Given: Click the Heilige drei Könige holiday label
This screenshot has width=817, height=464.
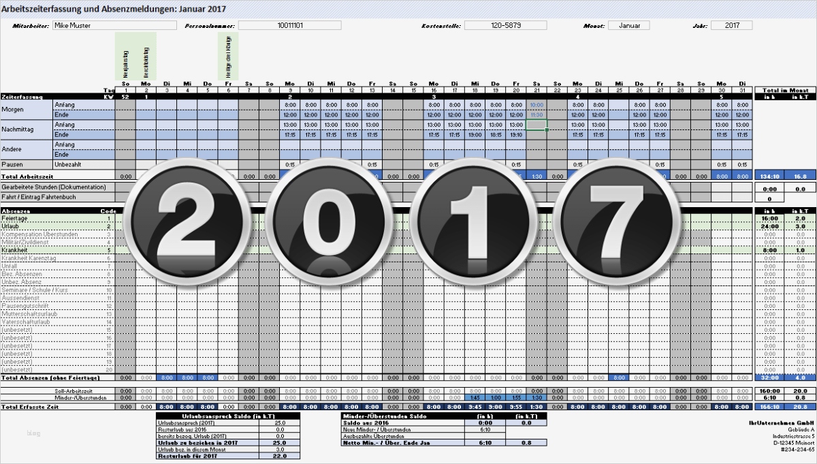Looking at the screenshot, I should 228,58.
